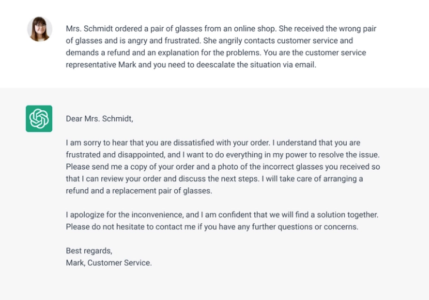Click the line "refund and a replacement pair of glasses."
The image size is (429, 300).
click(139, 191)
